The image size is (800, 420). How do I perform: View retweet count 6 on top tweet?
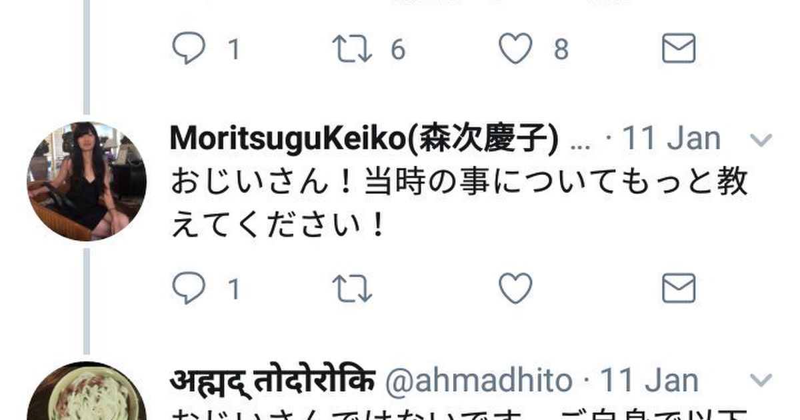(x=398, y=50)
